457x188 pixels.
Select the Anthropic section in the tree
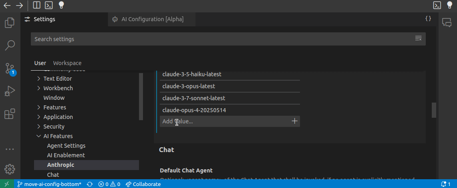(86, 165)
